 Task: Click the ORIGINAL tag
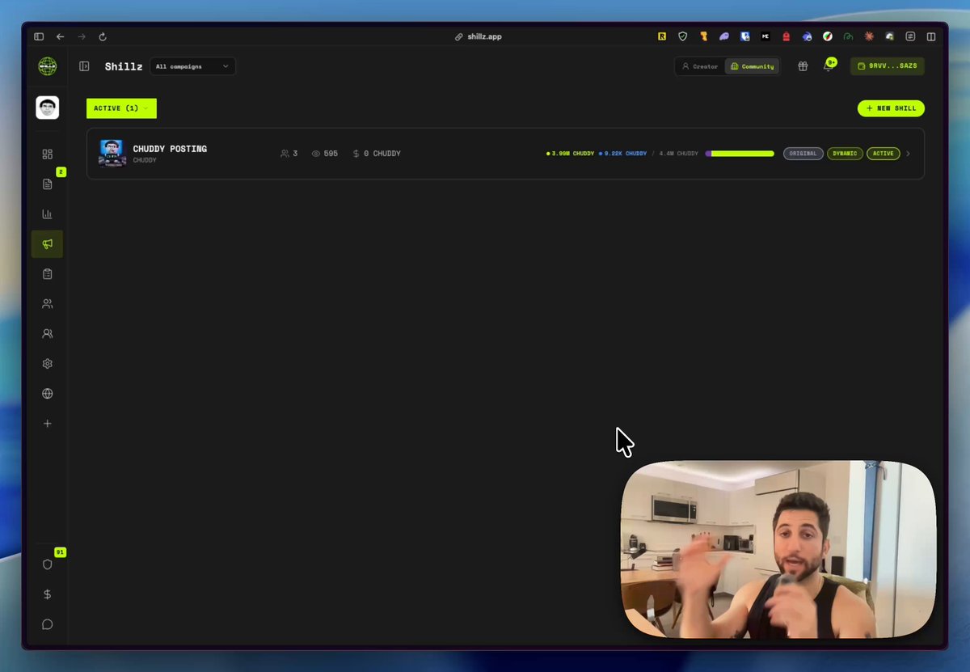(x=803, y=154)
